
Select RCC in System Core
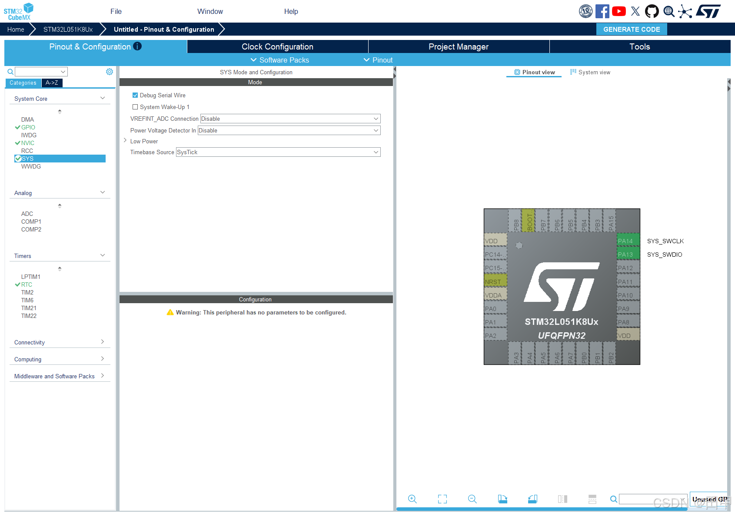27,151
